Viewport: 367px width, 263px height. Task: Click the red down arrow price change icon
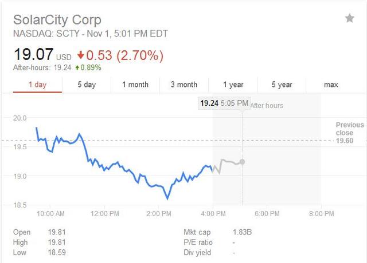pyautogui.click(x=80, y=56)
